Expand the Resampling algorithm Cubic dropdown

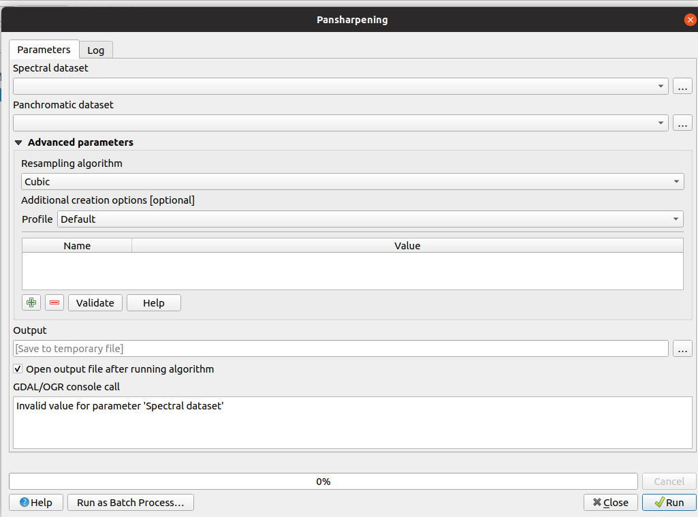pyautogui.click(x=352, y=182)
